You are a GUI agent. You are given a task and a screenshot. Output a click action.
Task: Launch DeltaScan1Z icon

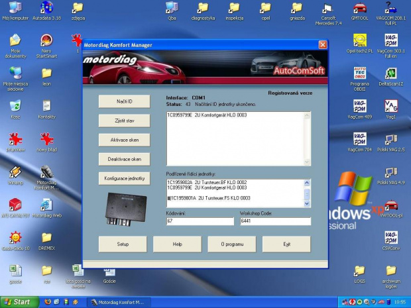[391, 77]
